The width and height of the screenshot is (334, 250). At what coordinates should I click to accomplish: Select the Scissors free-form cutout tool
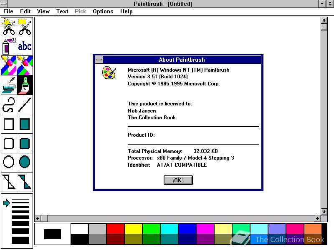9,27
